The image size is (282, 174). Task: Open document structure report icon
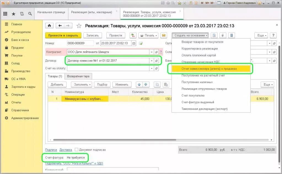214,35
